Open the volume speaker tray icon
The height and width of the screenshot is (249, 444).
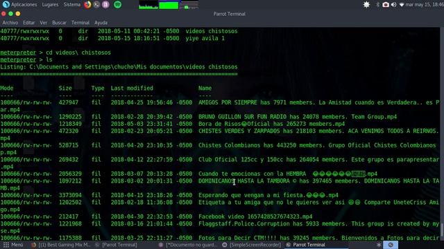[393, 5]
